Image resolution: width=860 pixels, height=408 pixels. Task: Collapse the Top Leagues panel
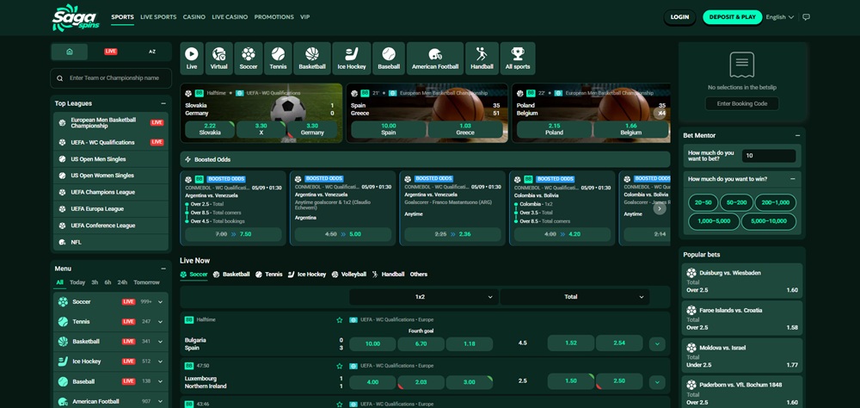click(163, 103)
